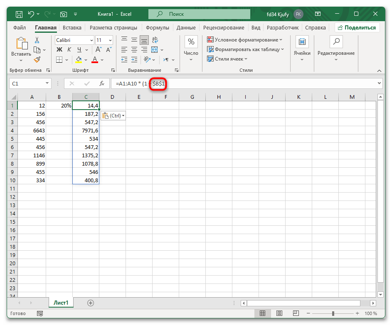Screen dimensions: 392x325
Task: Switch to Page Layout view icon
Action: [279, 313]
